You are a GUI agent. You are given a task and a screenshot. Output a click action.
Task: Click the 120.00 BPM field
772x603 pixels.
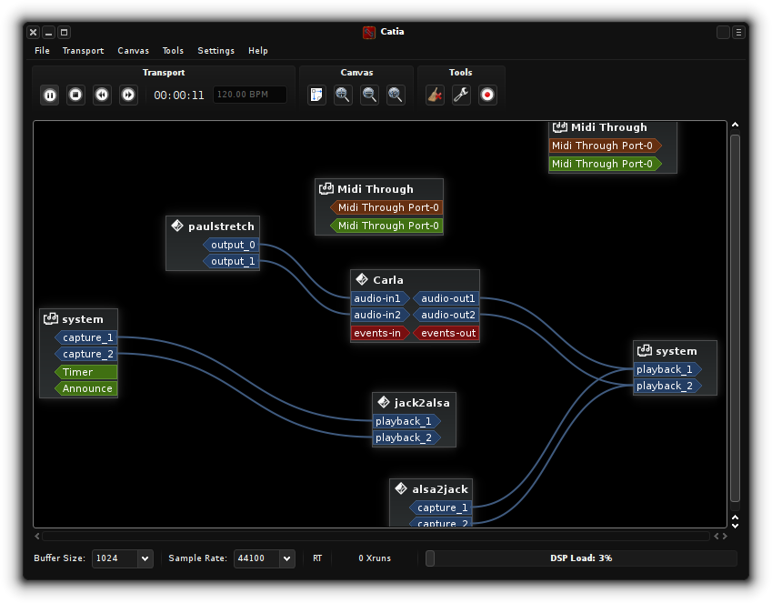[x=250, y=95]
